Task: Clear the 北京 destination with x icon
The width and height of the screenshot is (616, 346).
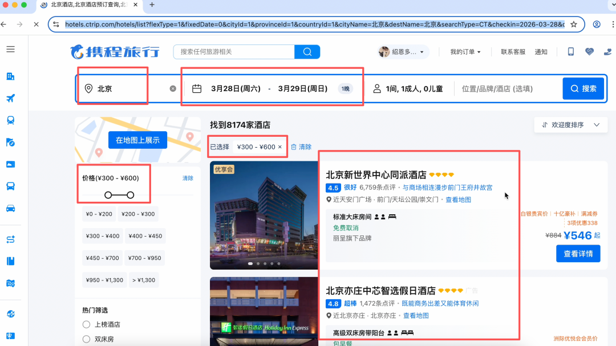Action: click(173, 89)
